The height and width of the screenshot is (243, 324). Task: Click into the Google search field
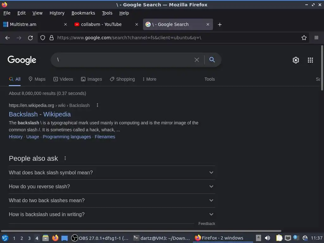(124, 60)
